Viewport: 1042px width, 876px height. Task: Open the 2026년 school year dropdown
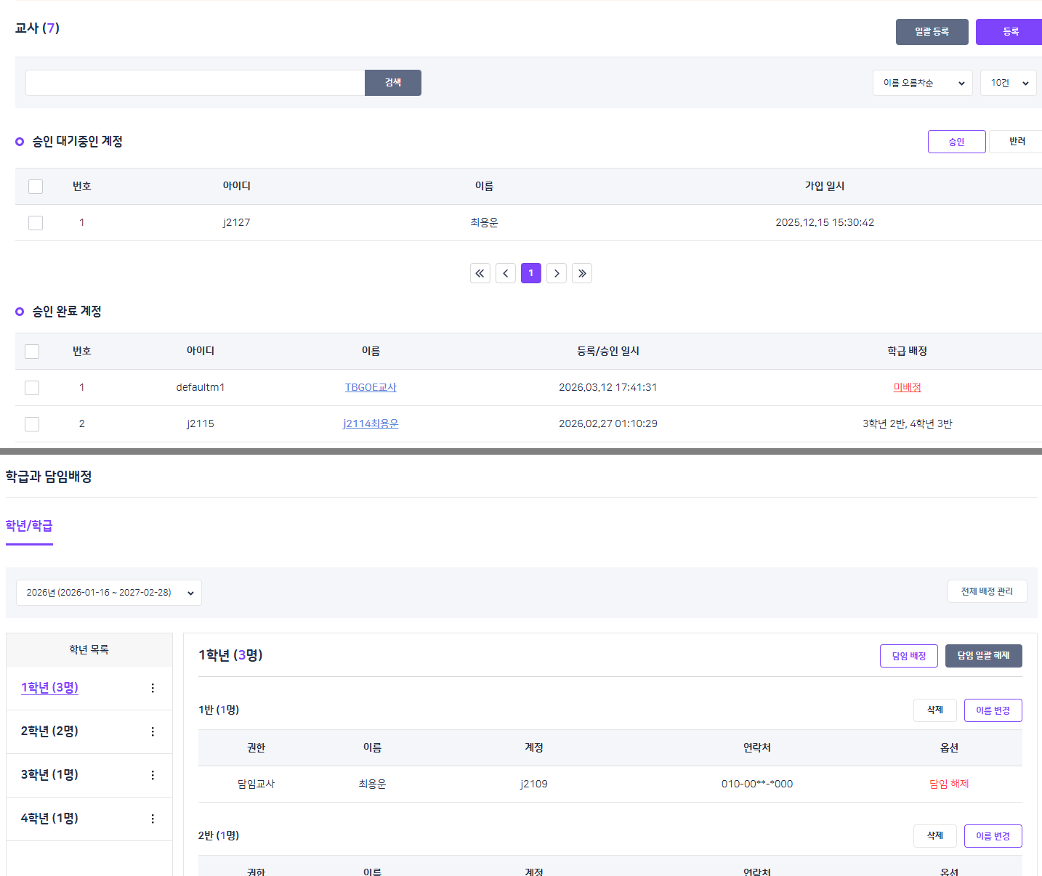click(109, 593)
